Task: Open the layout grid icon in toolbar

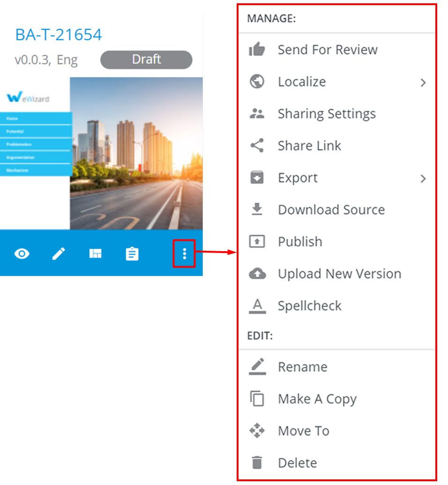Action: point(96,254)
